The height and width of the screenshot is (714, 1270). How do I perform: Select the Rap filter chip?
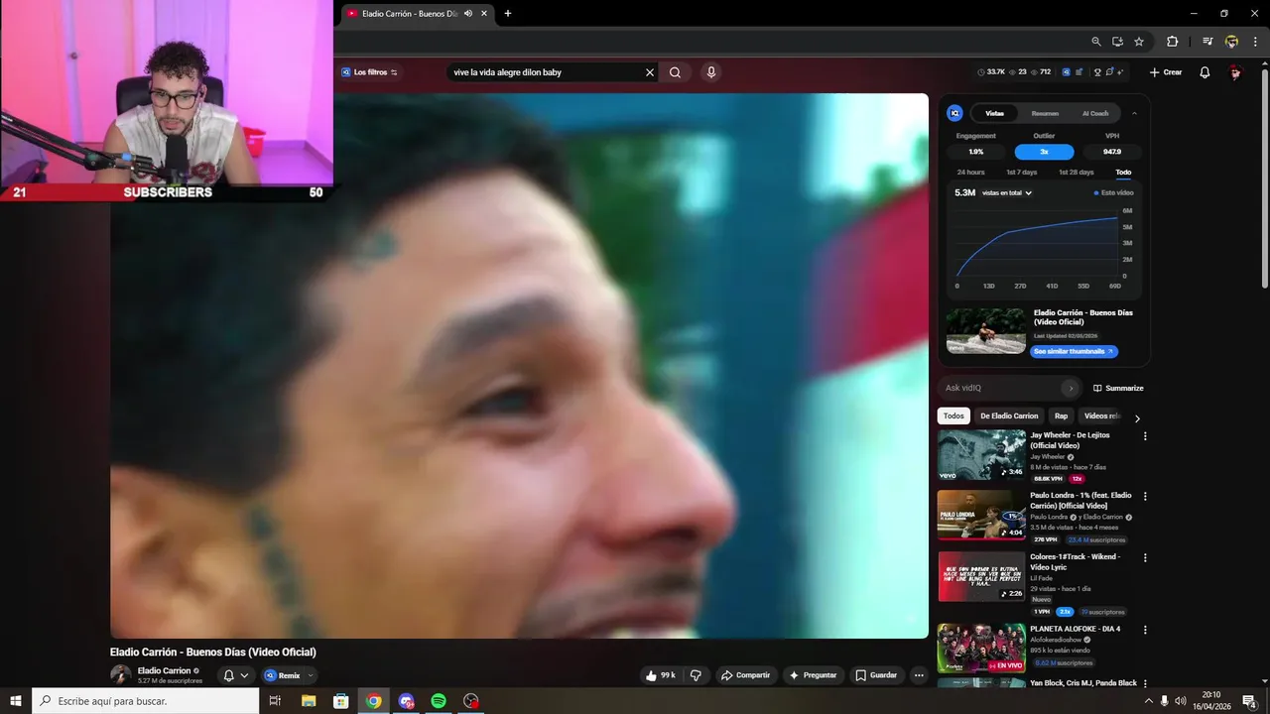coord(1061,416)
